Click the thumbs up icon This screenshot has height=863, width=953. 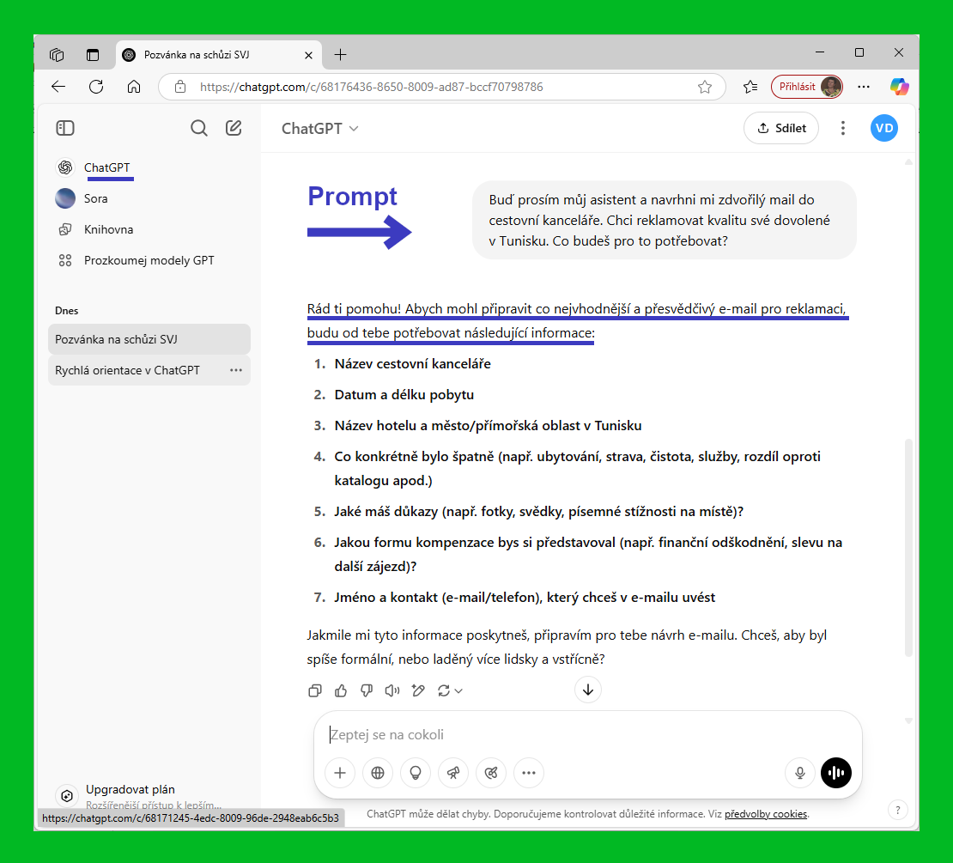coord(341,690)
